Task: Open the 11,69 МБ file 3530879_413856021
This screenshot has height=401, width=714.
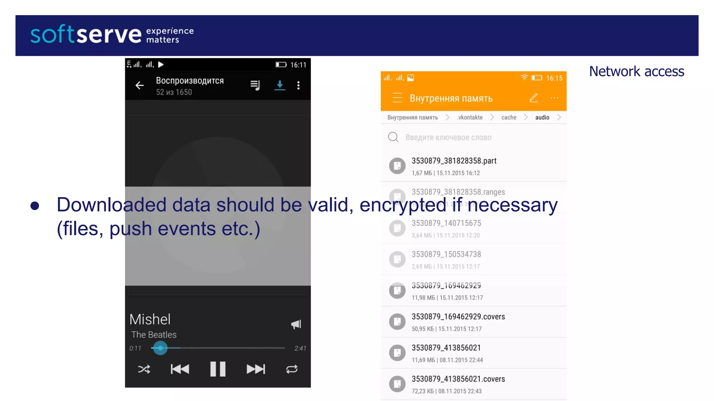Action: [473, 353]
